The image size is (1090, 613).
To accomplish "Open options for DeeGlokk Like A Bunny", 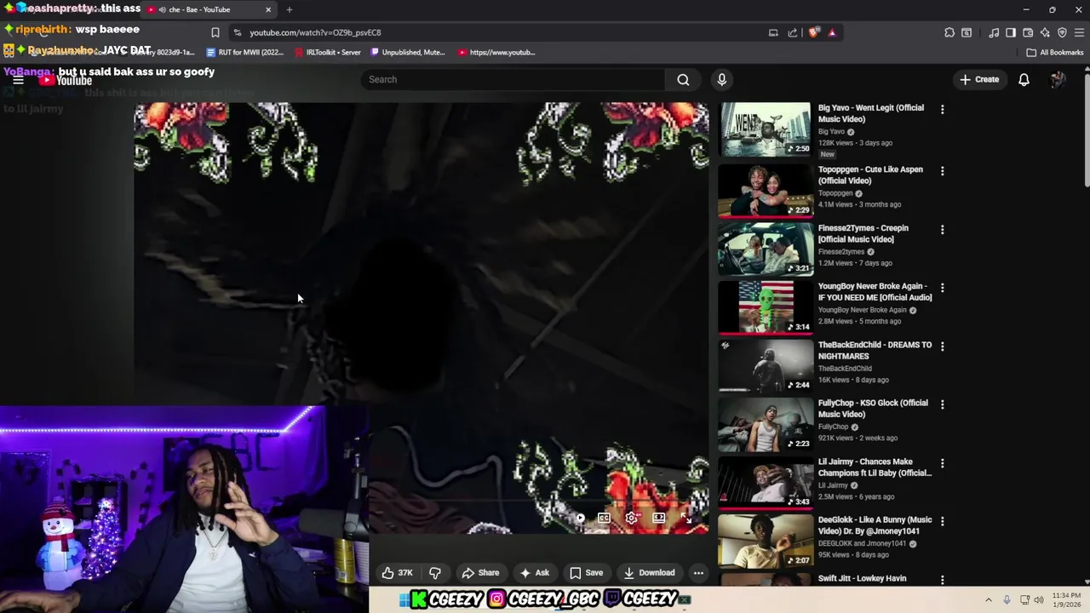I will (x=942, y=521).
